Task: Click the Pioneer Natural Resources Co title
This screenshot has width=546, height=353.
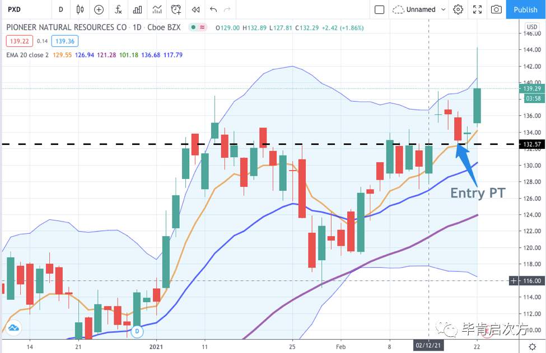Action: [x=66, y=27]
